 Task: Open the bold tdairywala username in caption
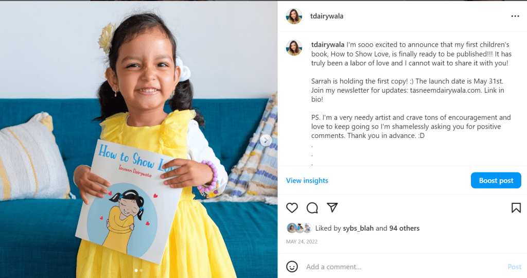328,45
